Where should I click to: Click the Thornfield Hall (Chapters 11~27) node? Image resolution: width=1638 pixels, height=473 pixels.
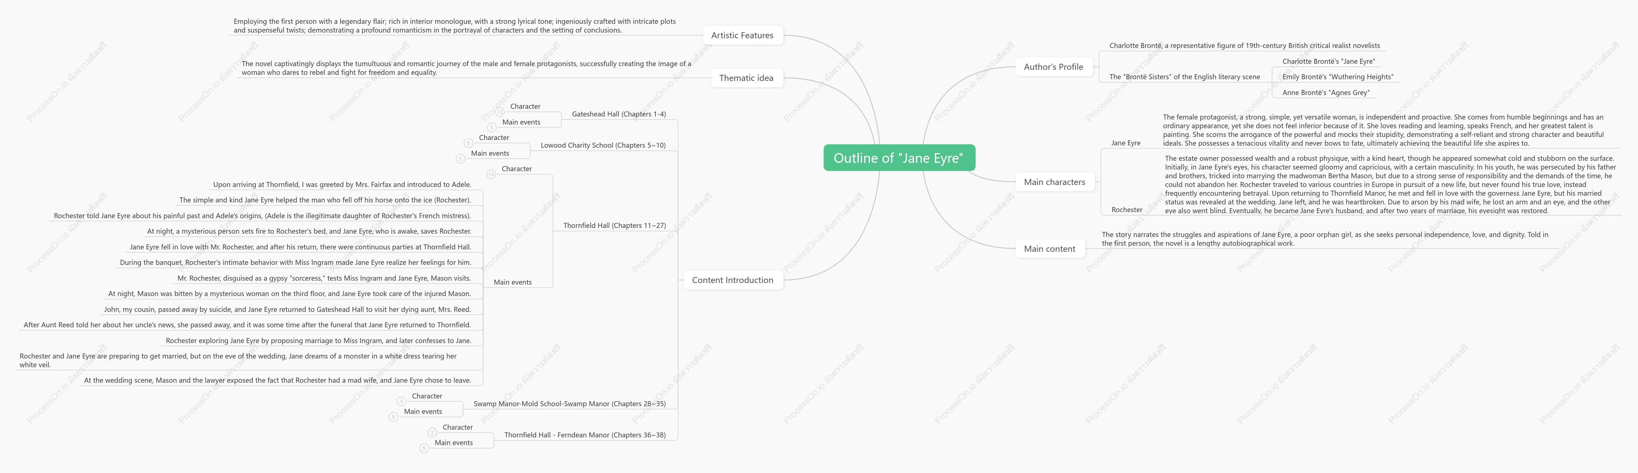pyautogui.click(x=614, y=225)
